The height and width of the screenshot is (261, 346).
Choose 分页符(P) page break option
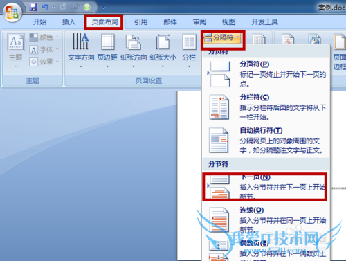[x=266, y=73]
